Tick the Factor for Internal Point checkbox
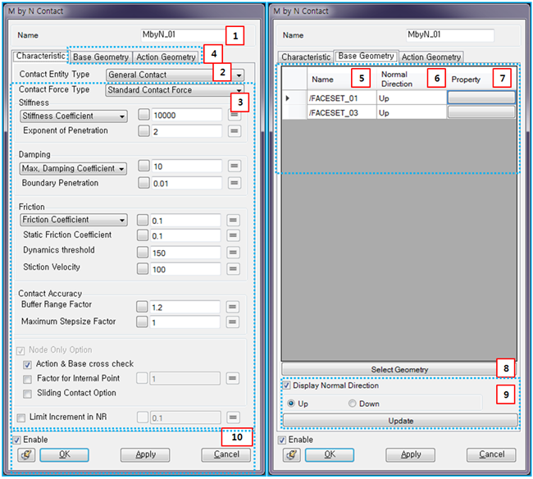 point(27,379)
